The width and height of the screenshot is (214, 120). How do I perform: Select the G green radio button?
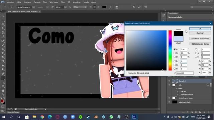(x=175, y=65)
